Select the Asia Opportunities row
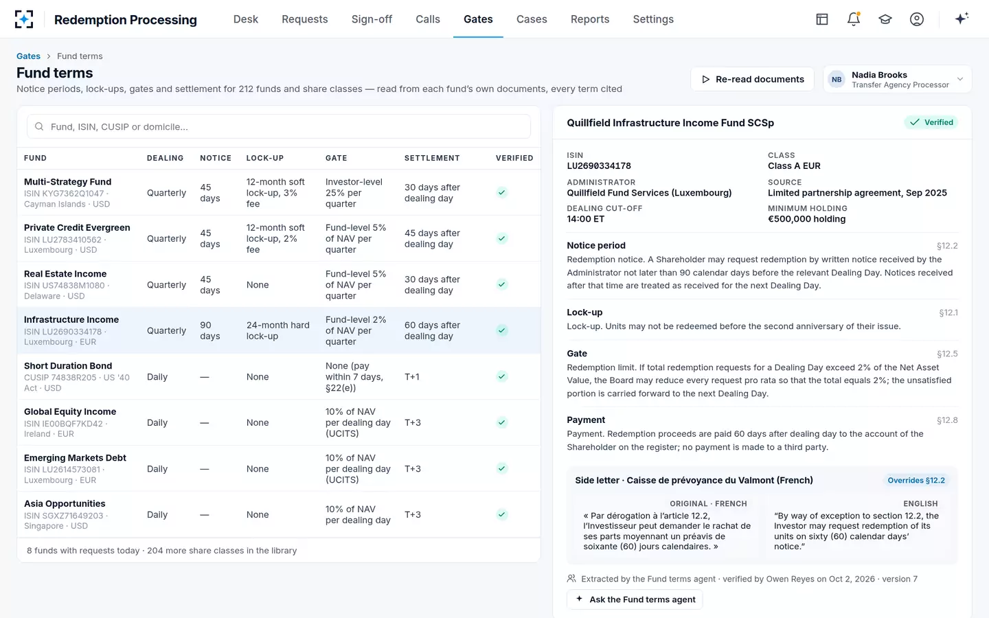989x618 pixels. click(x=279, y=514)
